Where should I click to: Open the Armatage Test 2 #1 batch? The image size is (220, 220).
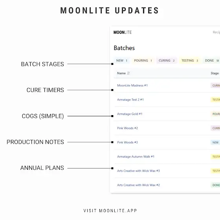tap(130, 100)
